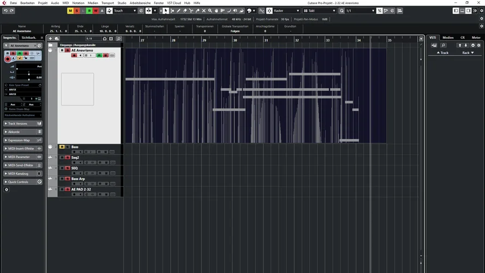Screen dimensions: 485x273
Task: Open the Touch automation mode dropdown
Action: pos(124,11)
